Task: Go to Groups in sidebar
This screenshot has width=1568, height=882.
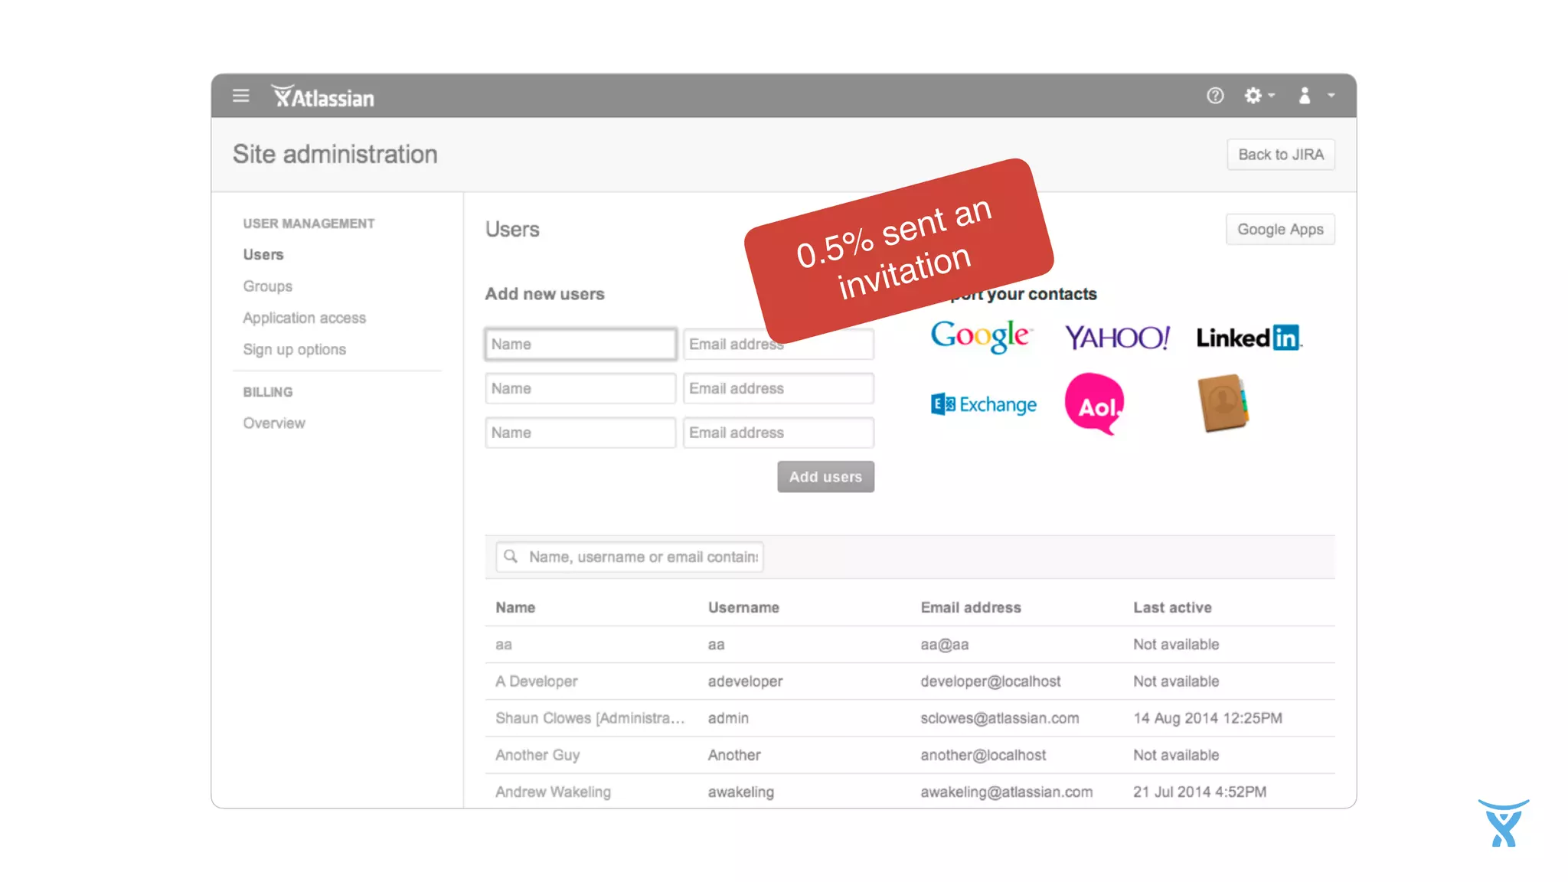Action: click(x=267, y=286)
